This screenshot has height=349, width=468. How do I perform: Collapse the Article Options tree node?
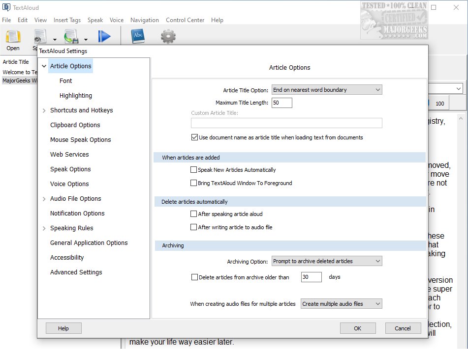[44, 66]
